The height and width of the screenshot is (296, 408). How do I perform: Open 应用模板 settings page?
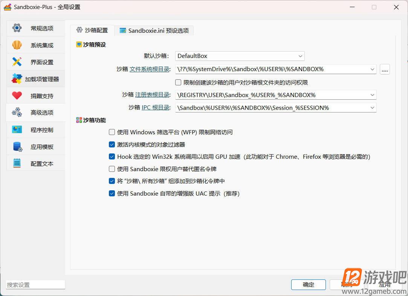tap(36, 147)
